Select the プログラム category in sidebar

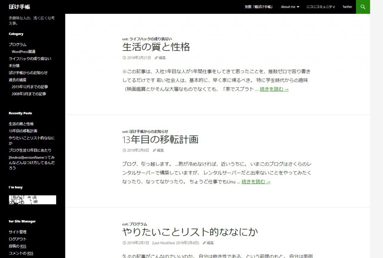point(18,45)
